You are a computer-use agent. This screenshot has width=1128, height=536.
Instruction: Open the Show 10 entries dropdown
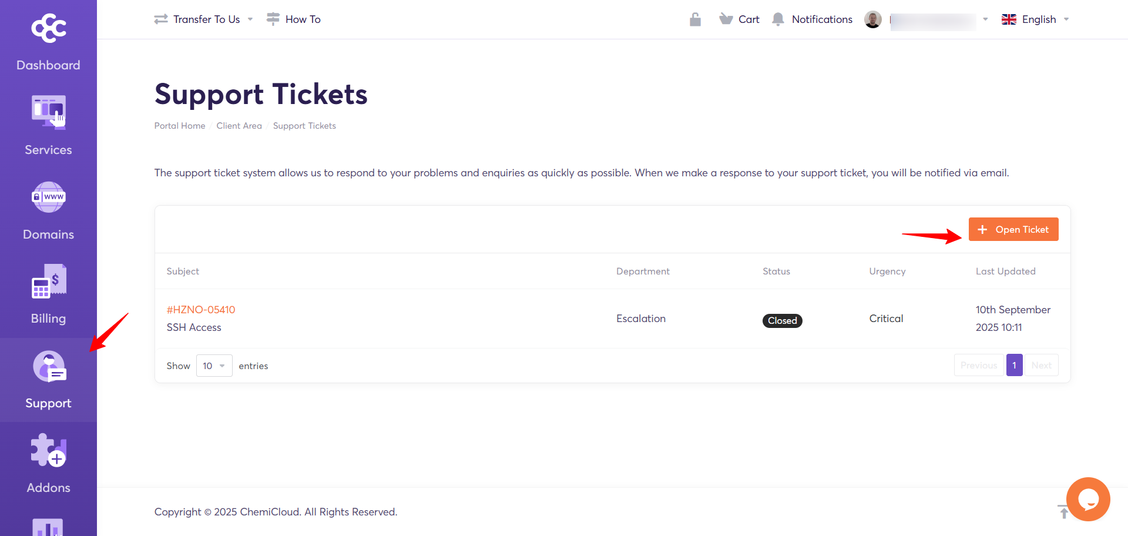coord(214,366)
